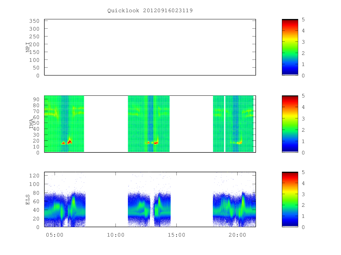Click the 250 tick on the NPI axis
This screenshot has width=341, height=255.
[x=34, y=37]
